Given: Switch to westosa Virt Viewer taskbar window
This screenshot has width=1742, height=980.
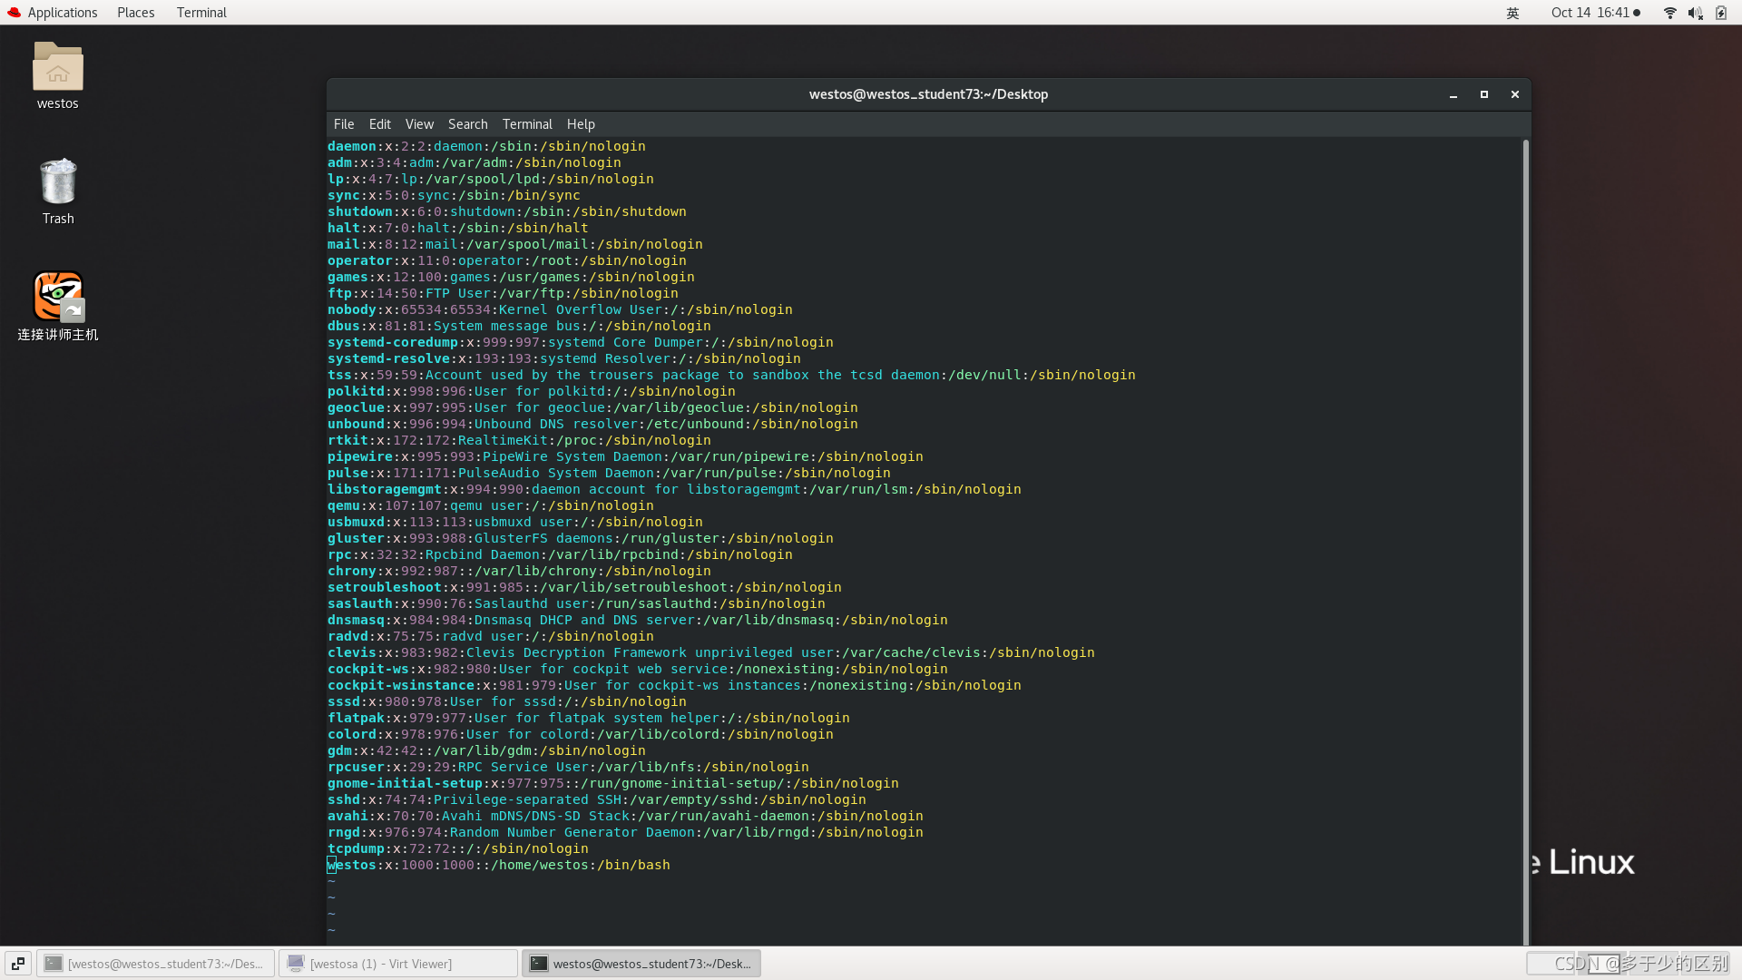Looking at the screenshot, I should (397, 964).
